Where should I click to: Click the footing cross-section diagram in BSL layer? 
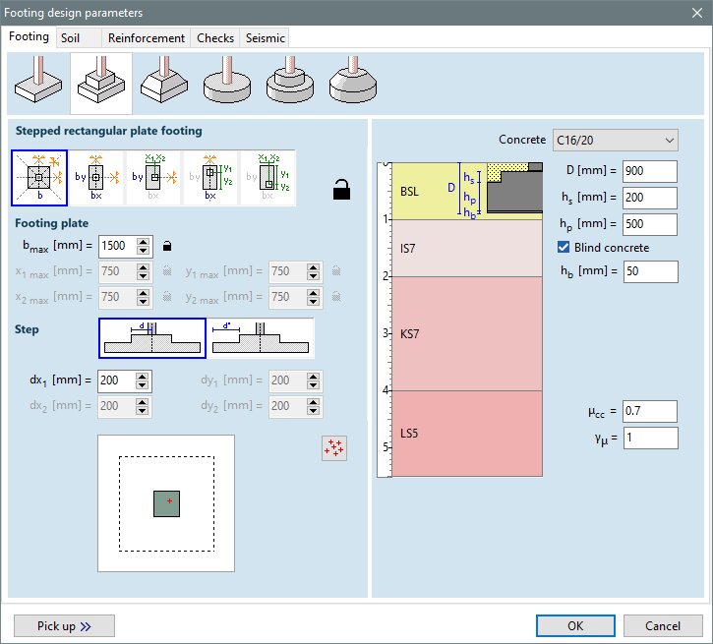514,188
